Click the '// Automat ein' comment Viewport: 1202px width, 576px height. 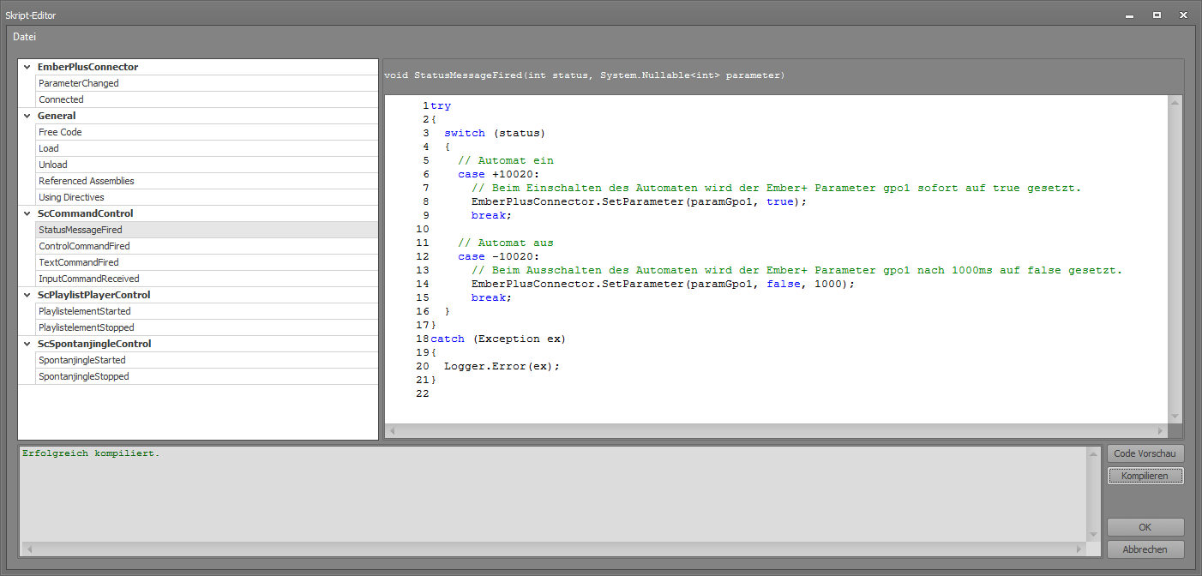(x=505, y=160)
